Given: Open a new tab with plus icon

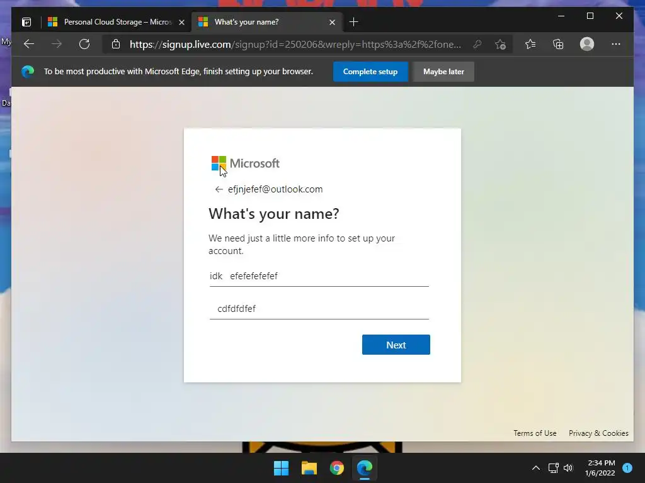Looking at the screenshot, I should (x=353, y=22).
